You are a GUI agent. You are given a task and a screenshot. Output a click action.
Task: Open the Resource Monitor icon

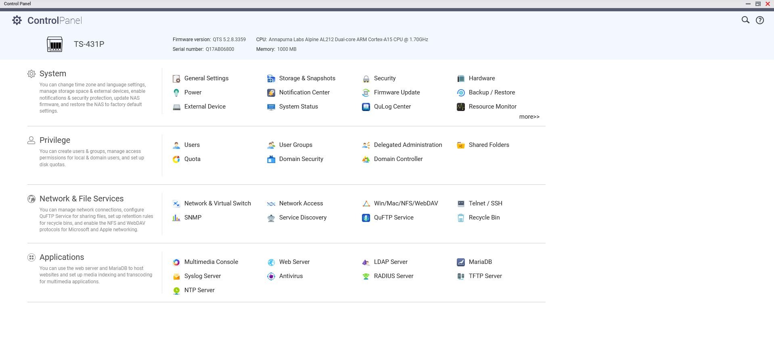pos(460,107)
